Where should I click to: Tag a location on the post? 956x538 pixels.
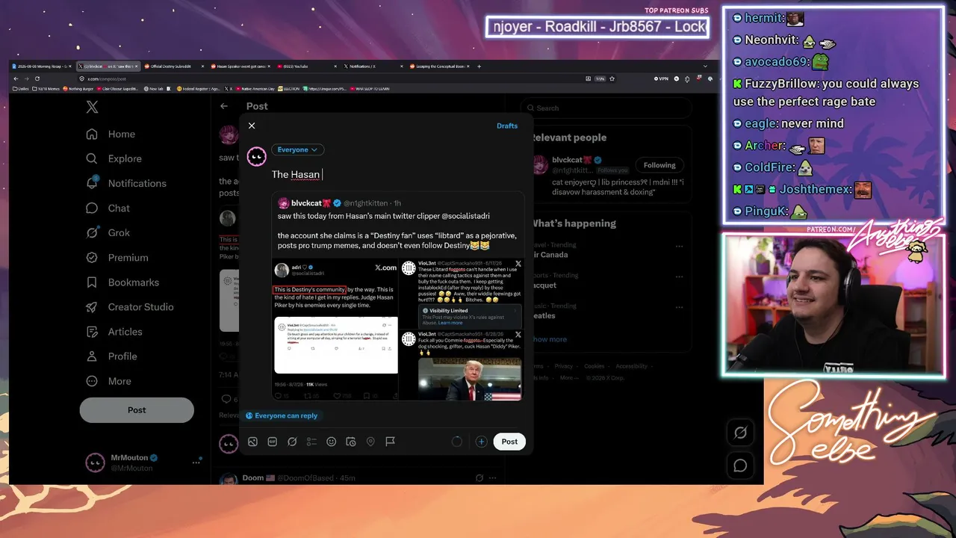coord(370,442)
